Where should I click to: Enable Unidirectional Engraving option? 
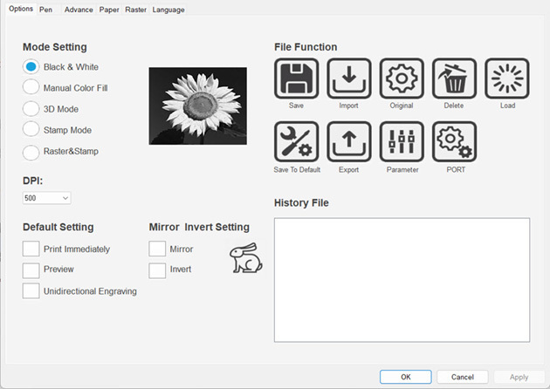(31, 290)
